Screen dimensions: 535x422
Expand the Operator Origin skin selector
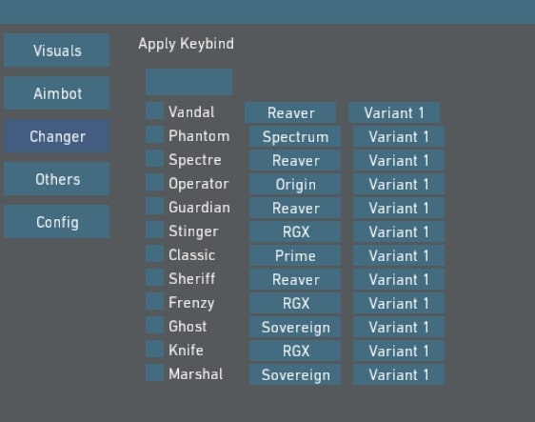(x=295, y=184)
